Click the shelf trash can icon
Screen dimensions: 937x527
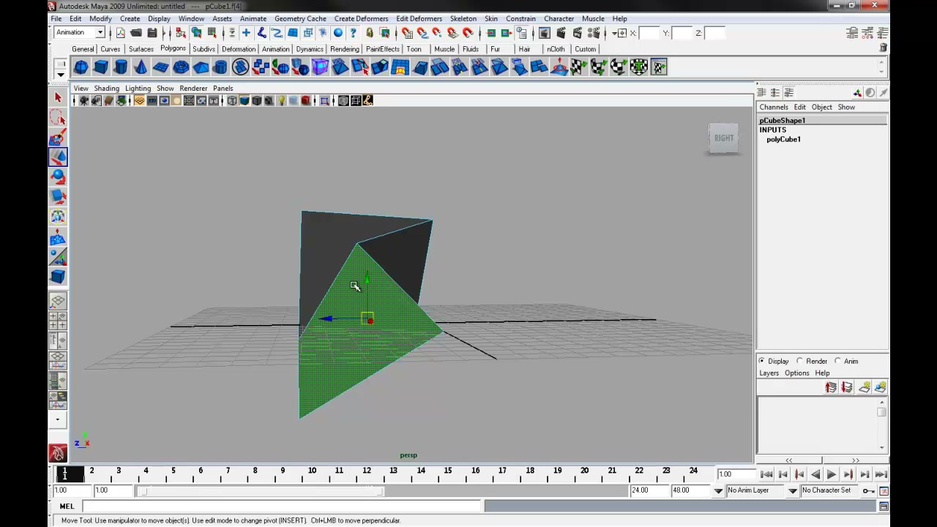point(884,48)
